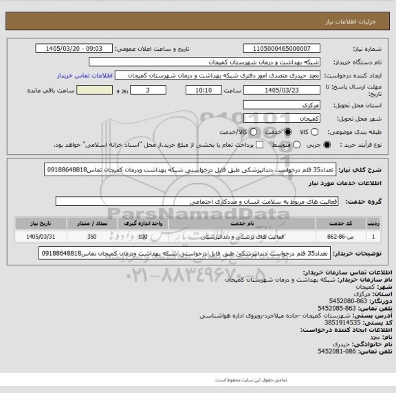Click the empty hours remaining field

(94, 90)
